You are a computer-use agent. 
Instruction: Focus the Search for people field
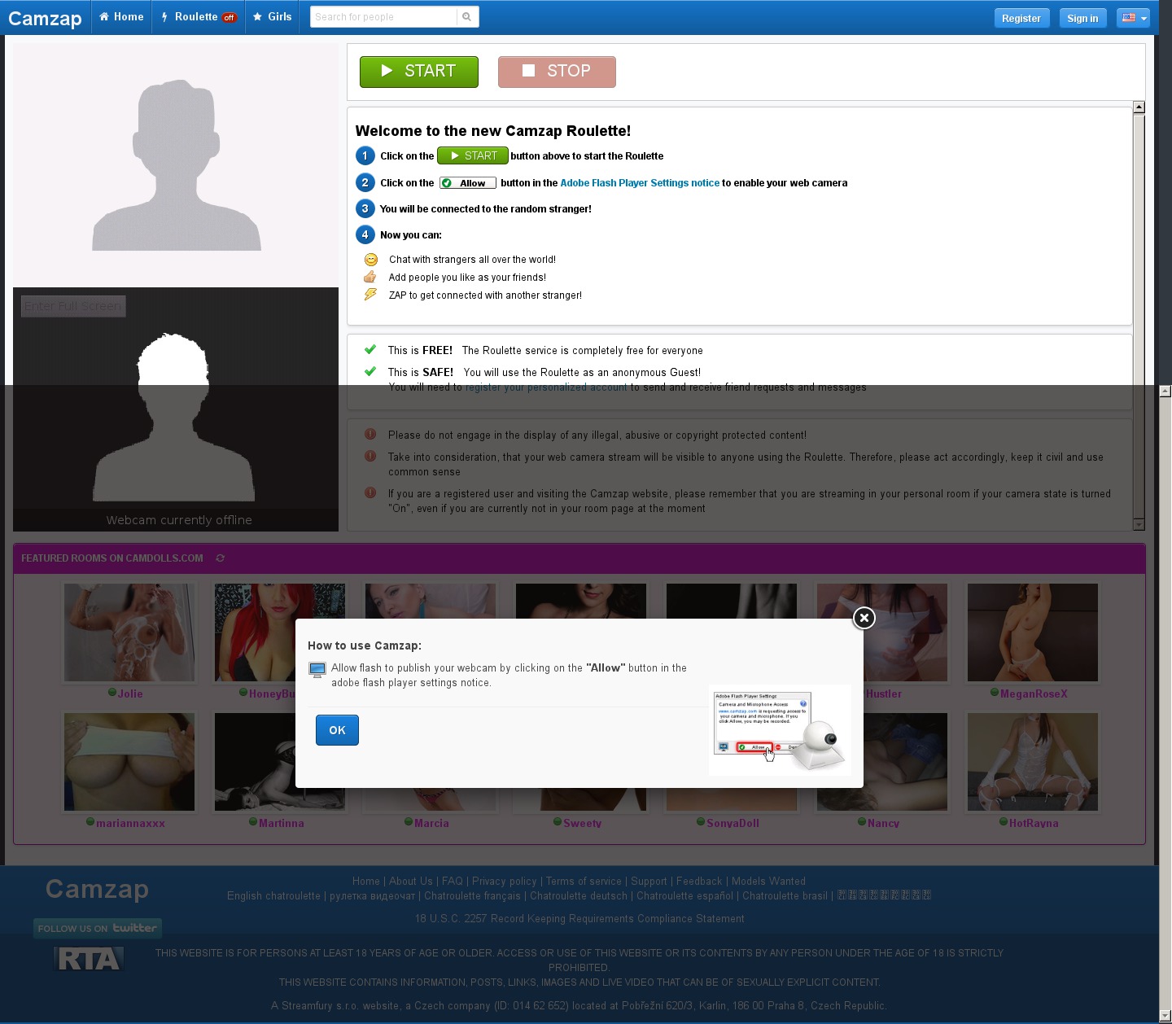[x=383, y=17]
